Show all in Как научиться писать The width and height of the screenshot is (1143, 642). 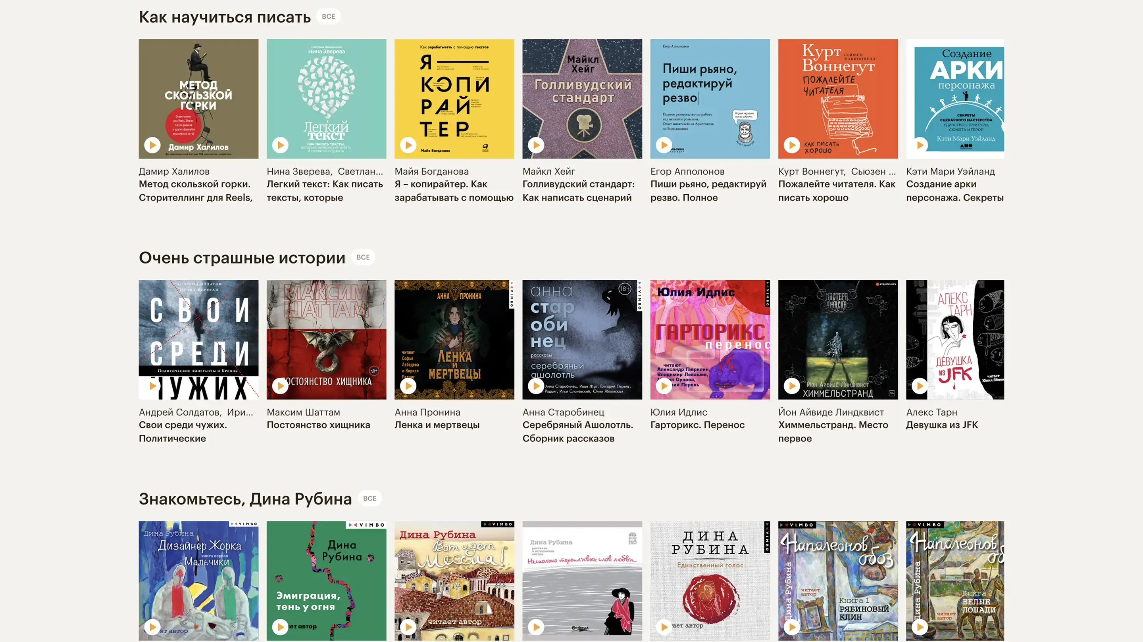[328, 16]
